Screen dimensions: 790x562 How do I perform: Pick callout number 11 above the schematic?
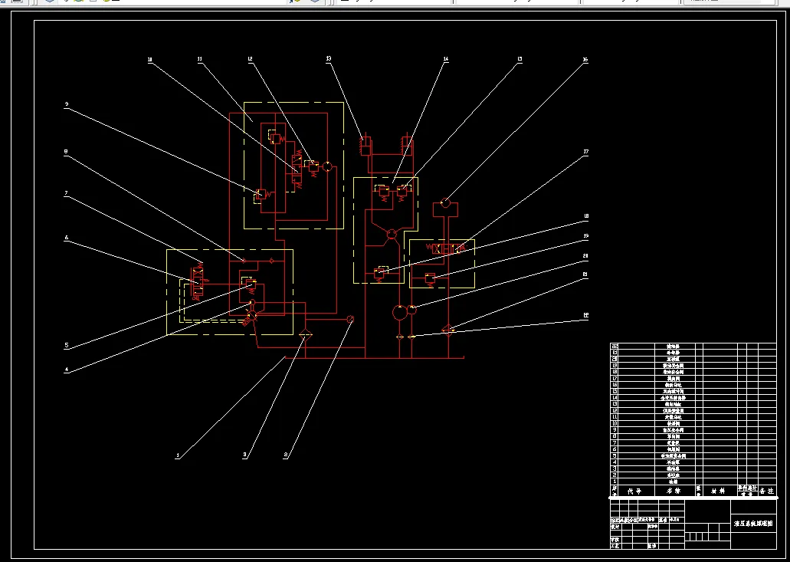click(199, 59)
